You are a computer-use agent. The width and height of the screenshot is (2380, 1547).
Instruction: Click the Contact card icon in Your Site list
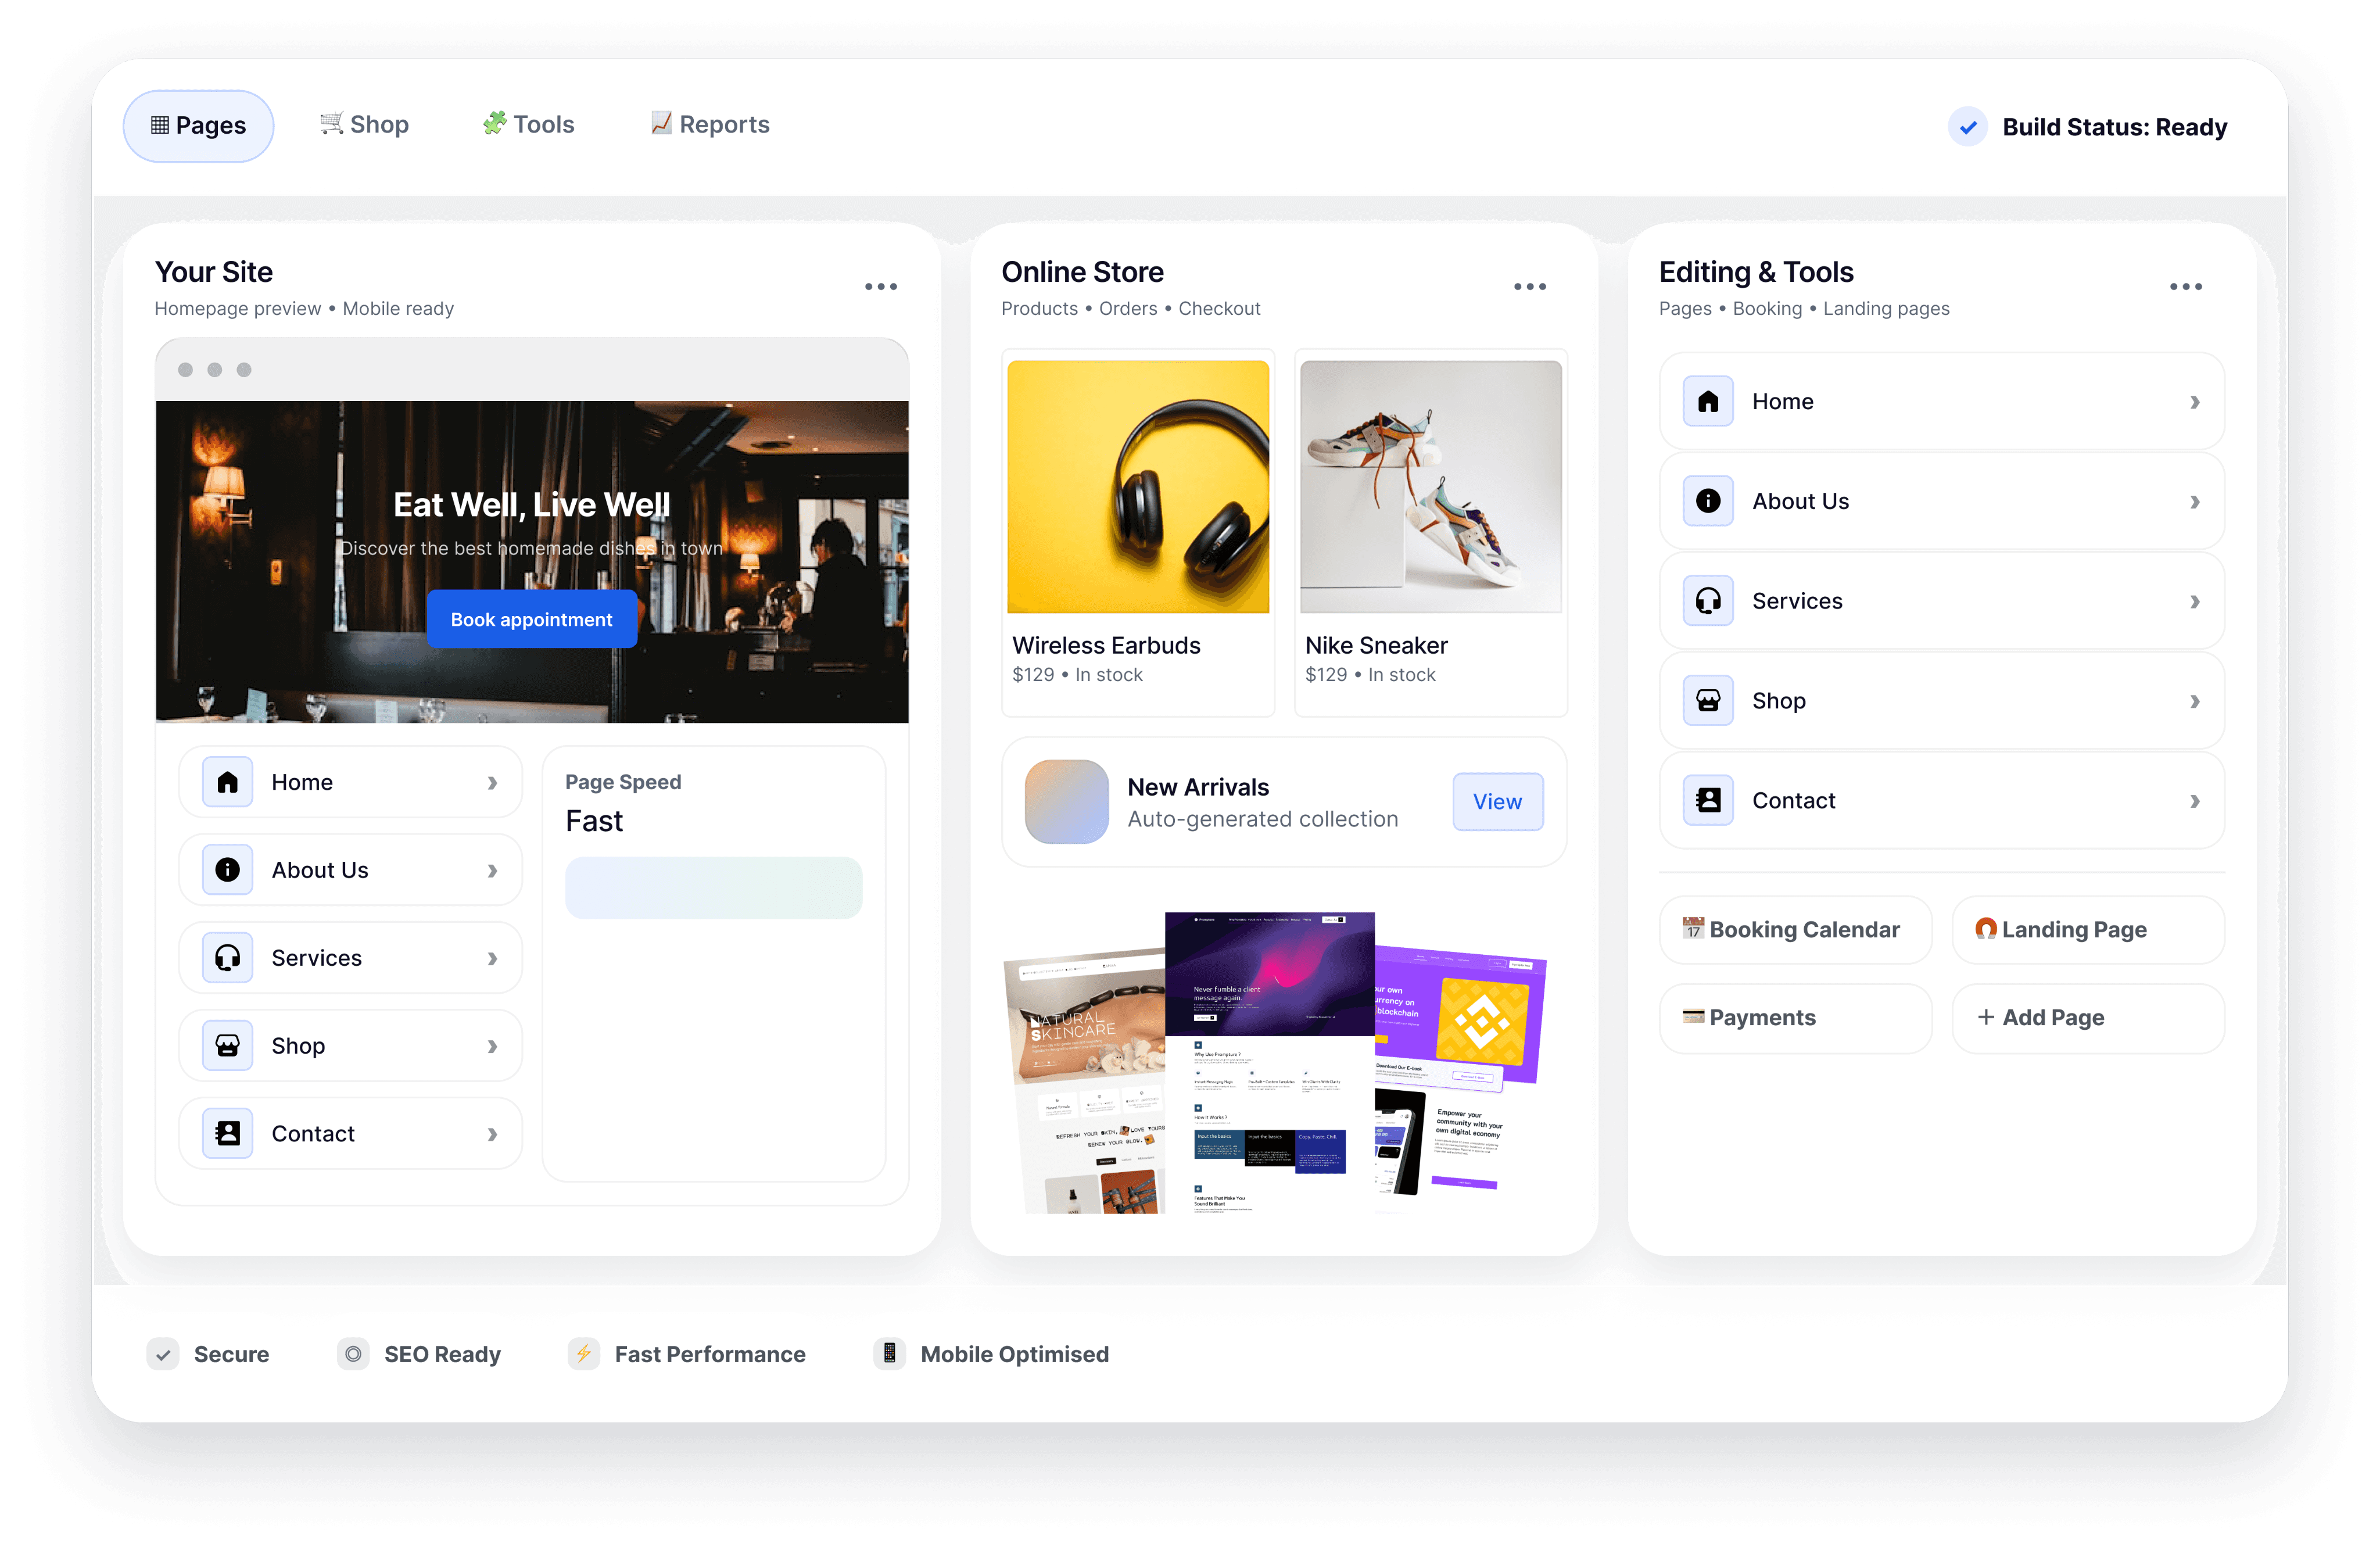pos(227,1133)
